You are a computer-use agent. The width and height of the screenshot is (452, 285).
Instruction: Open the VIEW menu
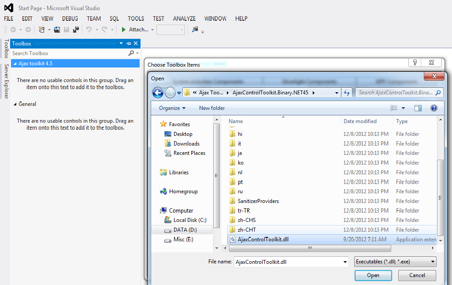click(47, 19)
